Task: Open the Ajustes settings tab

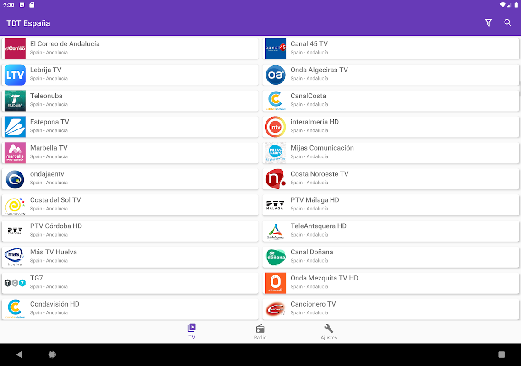Action: pos(329,332)
